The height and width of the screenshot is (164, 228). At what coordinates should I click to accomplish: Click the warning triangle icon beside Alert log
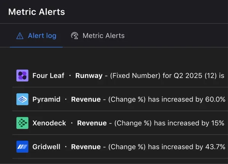pos(20,36)
